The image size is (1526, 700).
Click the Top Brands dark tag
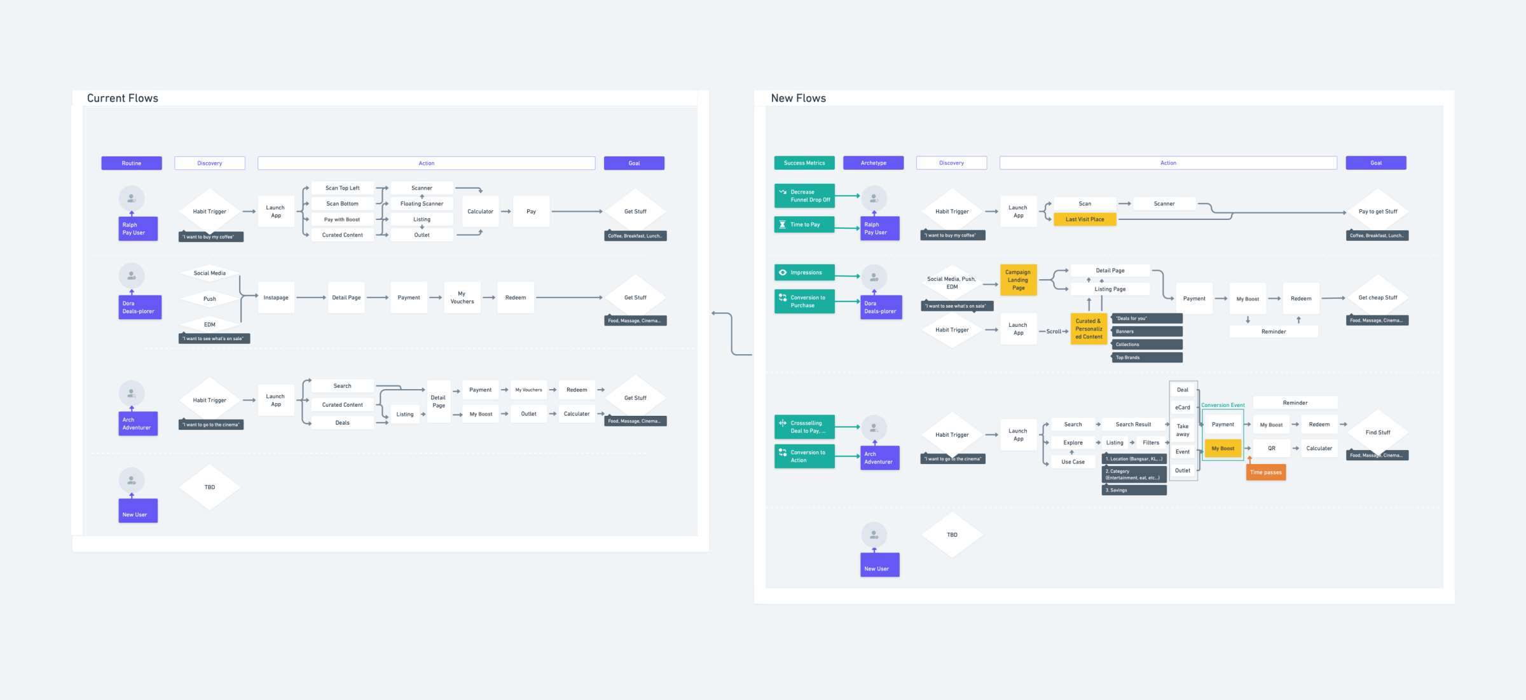[x=1147, y=357]
